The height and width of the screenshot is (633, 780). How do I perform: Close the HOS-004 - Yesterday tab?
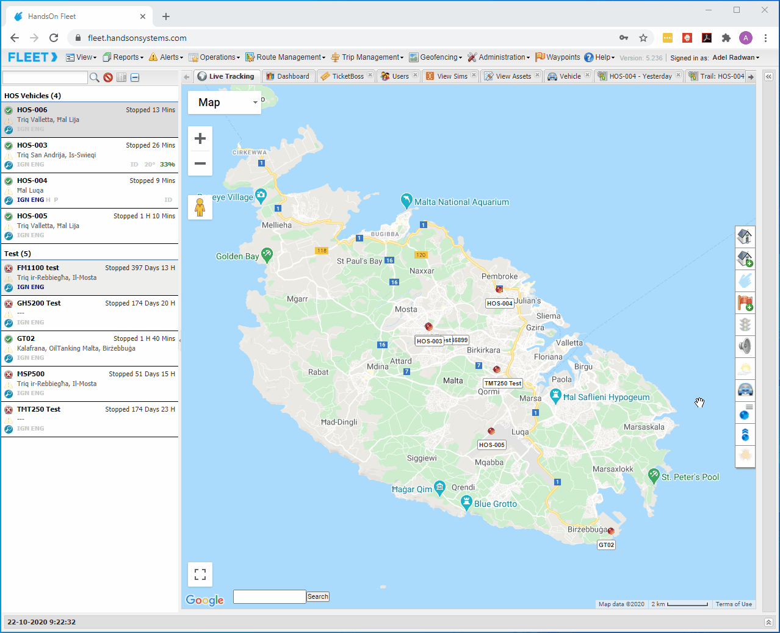[x=678, y=76]
